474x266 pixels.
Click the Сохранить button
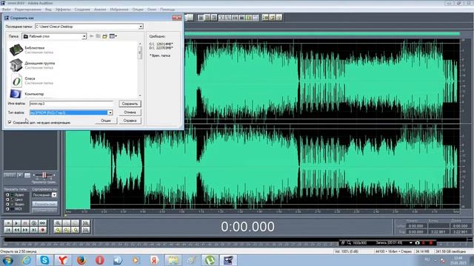130,103
